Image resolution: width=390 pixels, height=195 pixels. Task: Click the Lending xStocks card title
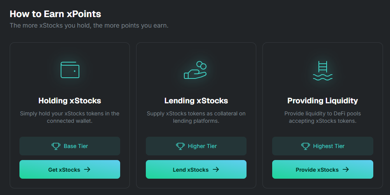196,101
